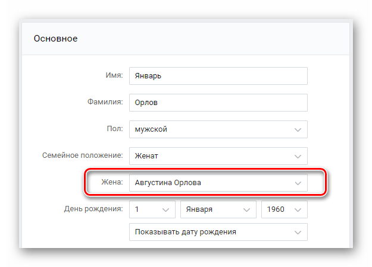
Task: Click the Семейное положение label
Action: (x=83, y=155)
